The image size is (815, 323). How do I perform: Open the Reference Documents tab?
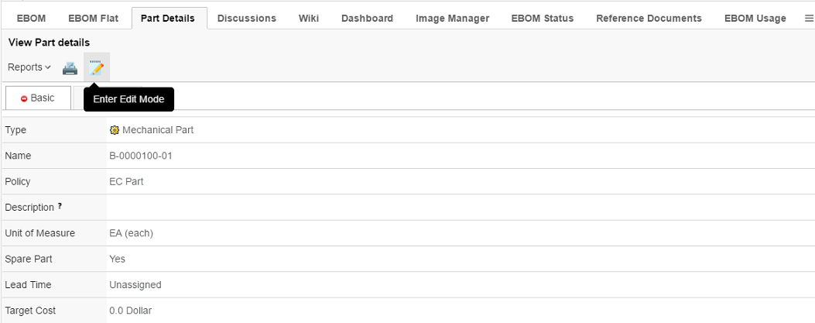coord(649,19)
